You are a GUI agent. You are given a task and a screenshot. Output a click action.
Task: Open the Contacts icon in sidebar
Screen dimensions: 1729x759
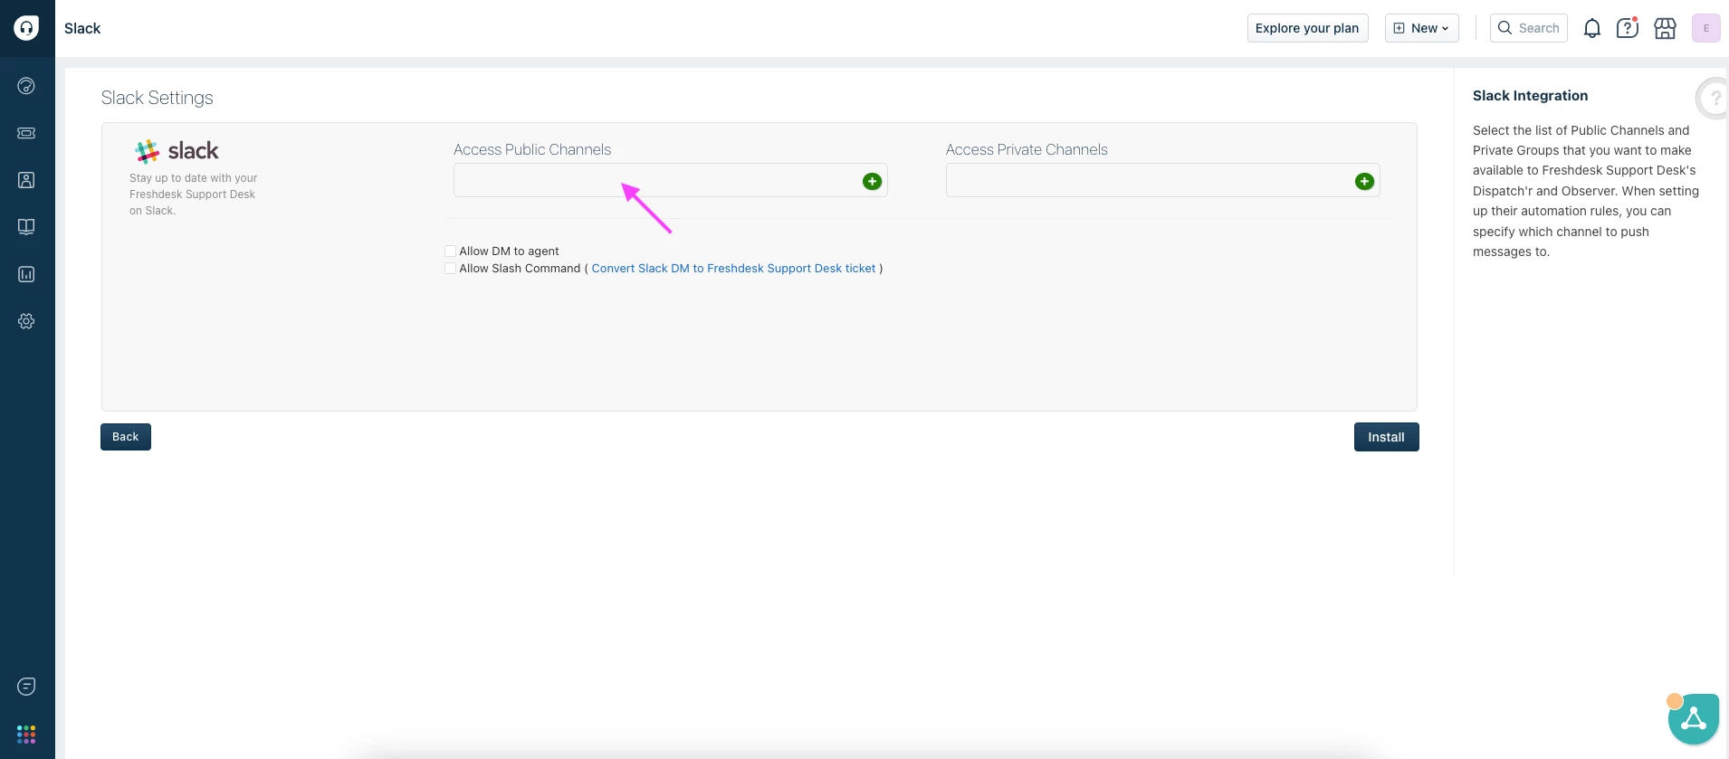tap(26, 180)
